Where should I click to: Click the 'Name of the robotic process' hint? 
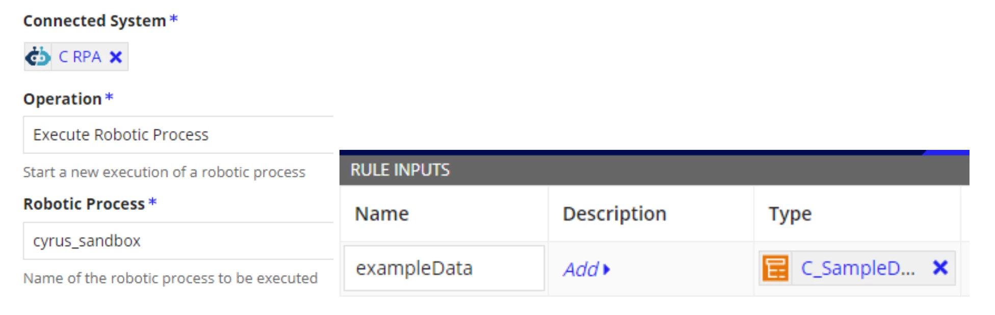click(170, 278)
